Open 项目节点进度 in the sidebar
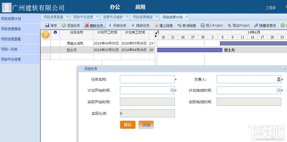The height and width of the screenshot is (142, 287). pyautogui.click(x=20, y=59)
